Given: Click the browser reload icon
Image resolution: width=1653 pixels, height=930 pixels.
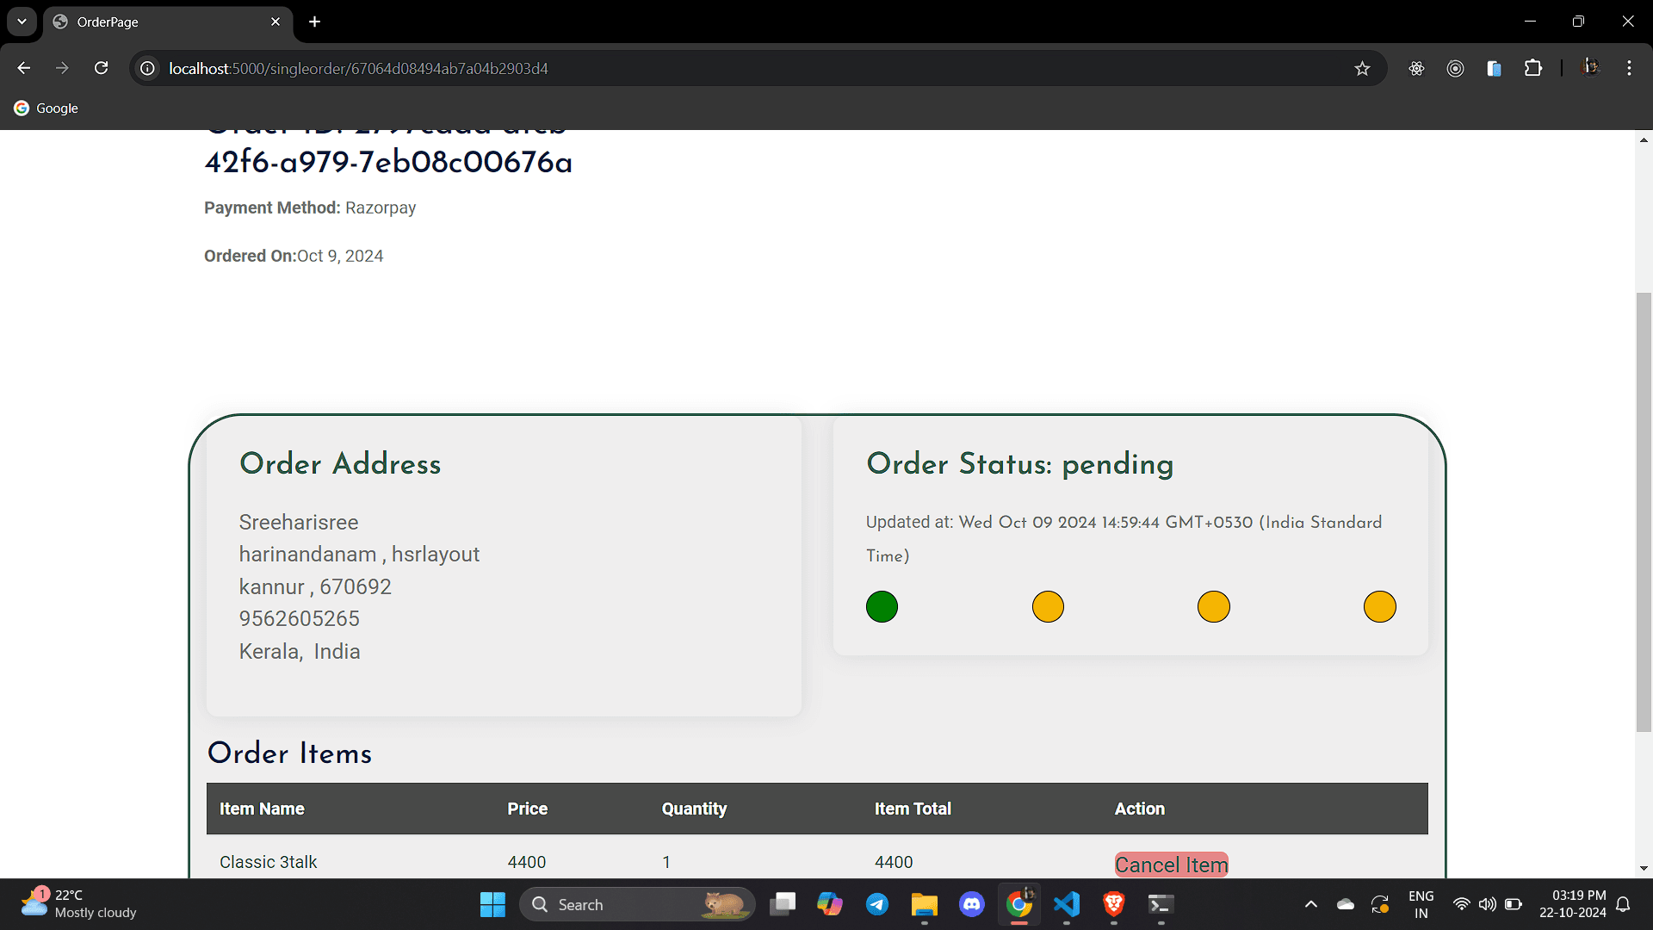Looking at the screenshot, I should pos(101,68).
